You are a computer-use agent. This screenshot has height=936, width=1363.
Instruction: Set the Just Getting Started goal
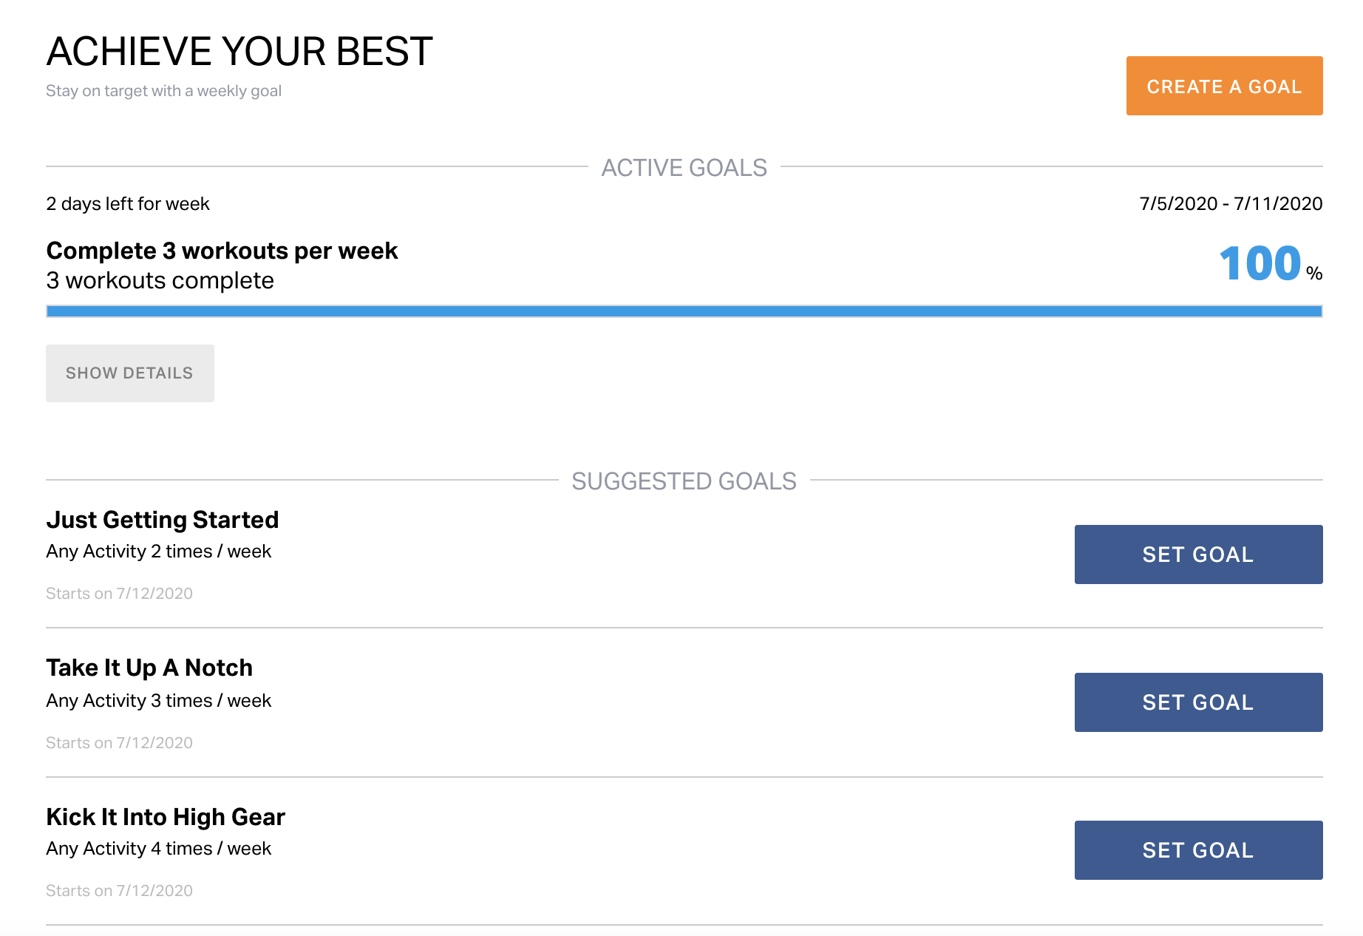click(1197, 555)
